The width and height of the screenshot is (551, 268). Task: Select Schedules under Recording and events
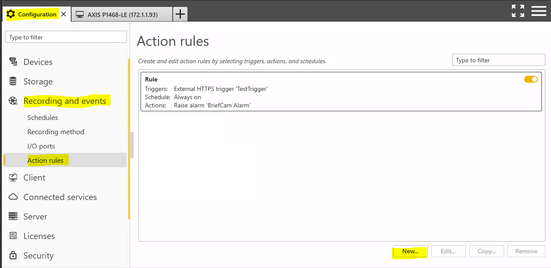click(43, 117)
